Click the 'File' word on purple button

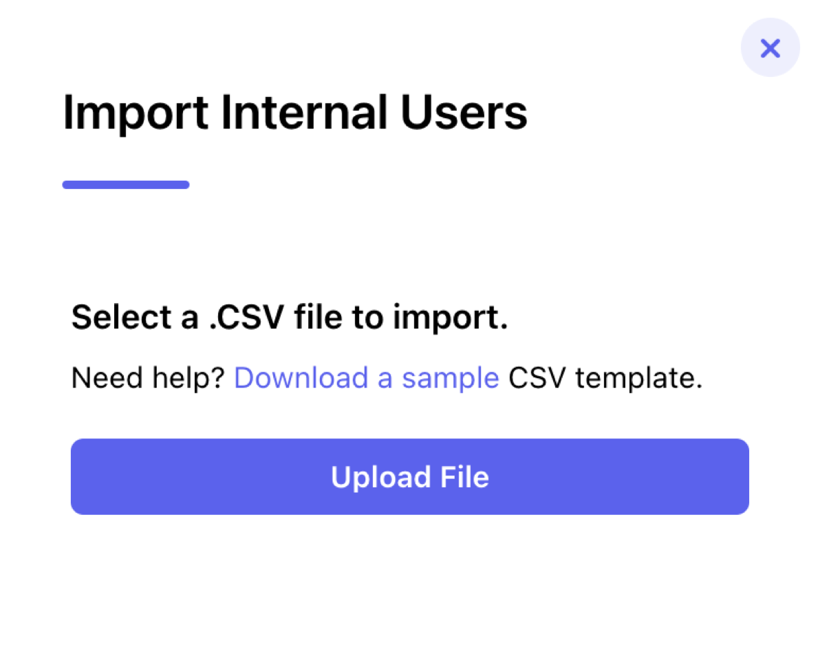[464, 477]
